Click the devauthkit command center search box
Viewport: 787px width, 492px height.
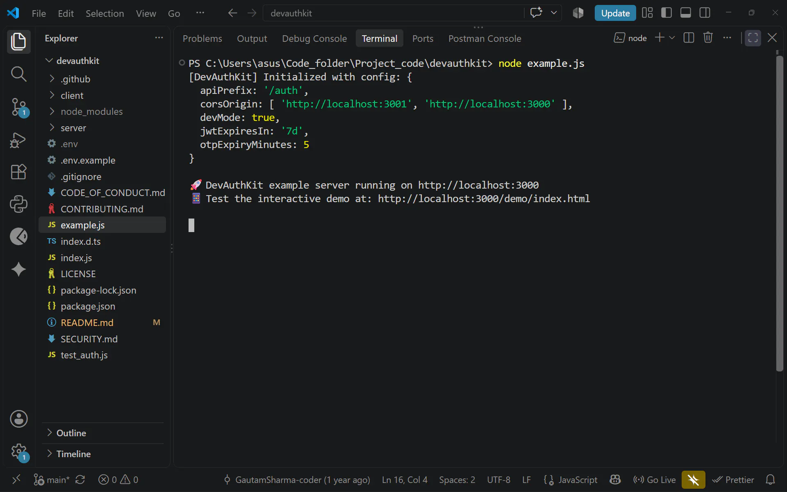pyautogui.click(x=393, y=13)
